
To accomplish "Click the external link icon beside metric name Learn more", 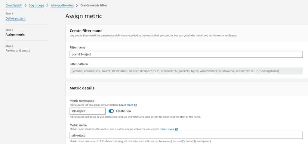I will (177, 129).
